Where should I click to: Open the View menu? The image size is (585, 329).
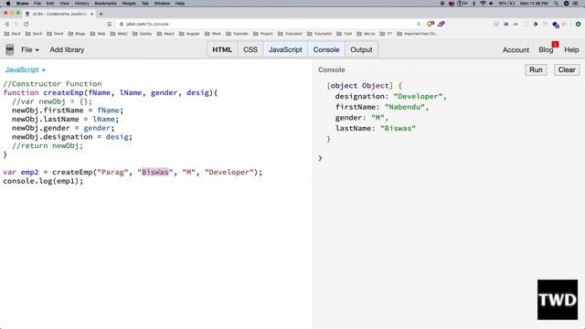click(64, 4)
